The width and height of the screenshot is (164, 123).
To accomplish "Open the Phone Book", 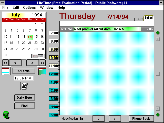I will 141,119.
